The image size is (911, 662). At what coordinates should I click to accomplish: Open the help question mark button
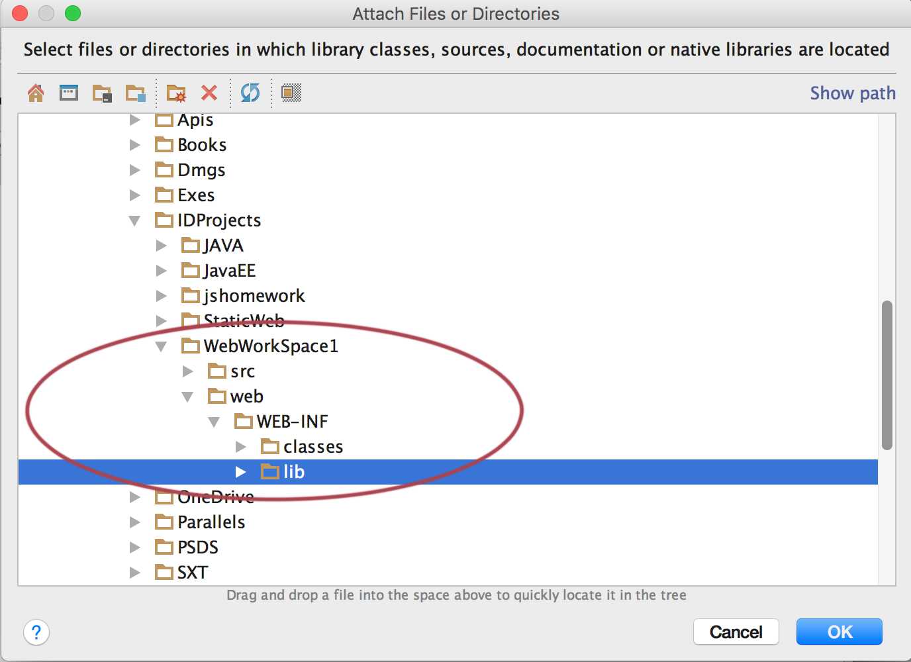(36, 632)
